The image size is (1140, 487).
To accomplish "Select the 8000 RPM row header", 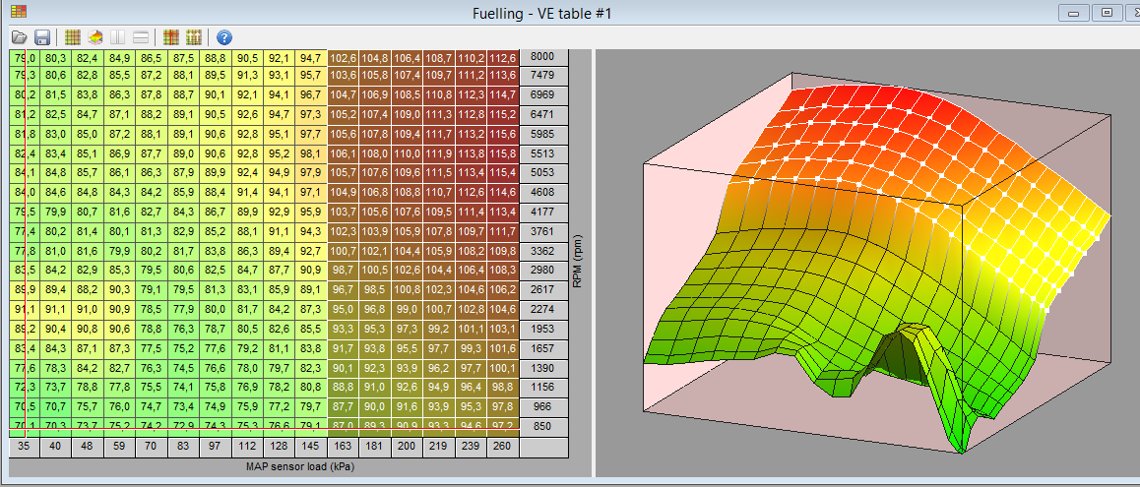I will point(542,58).
